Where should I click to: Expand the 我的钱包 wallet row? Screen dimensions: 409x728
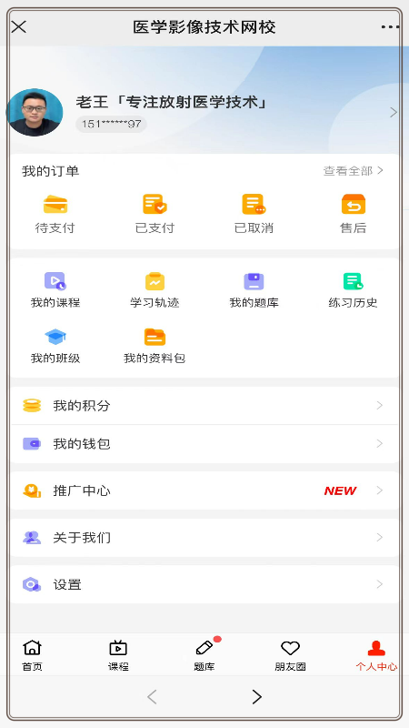[204, 444]
